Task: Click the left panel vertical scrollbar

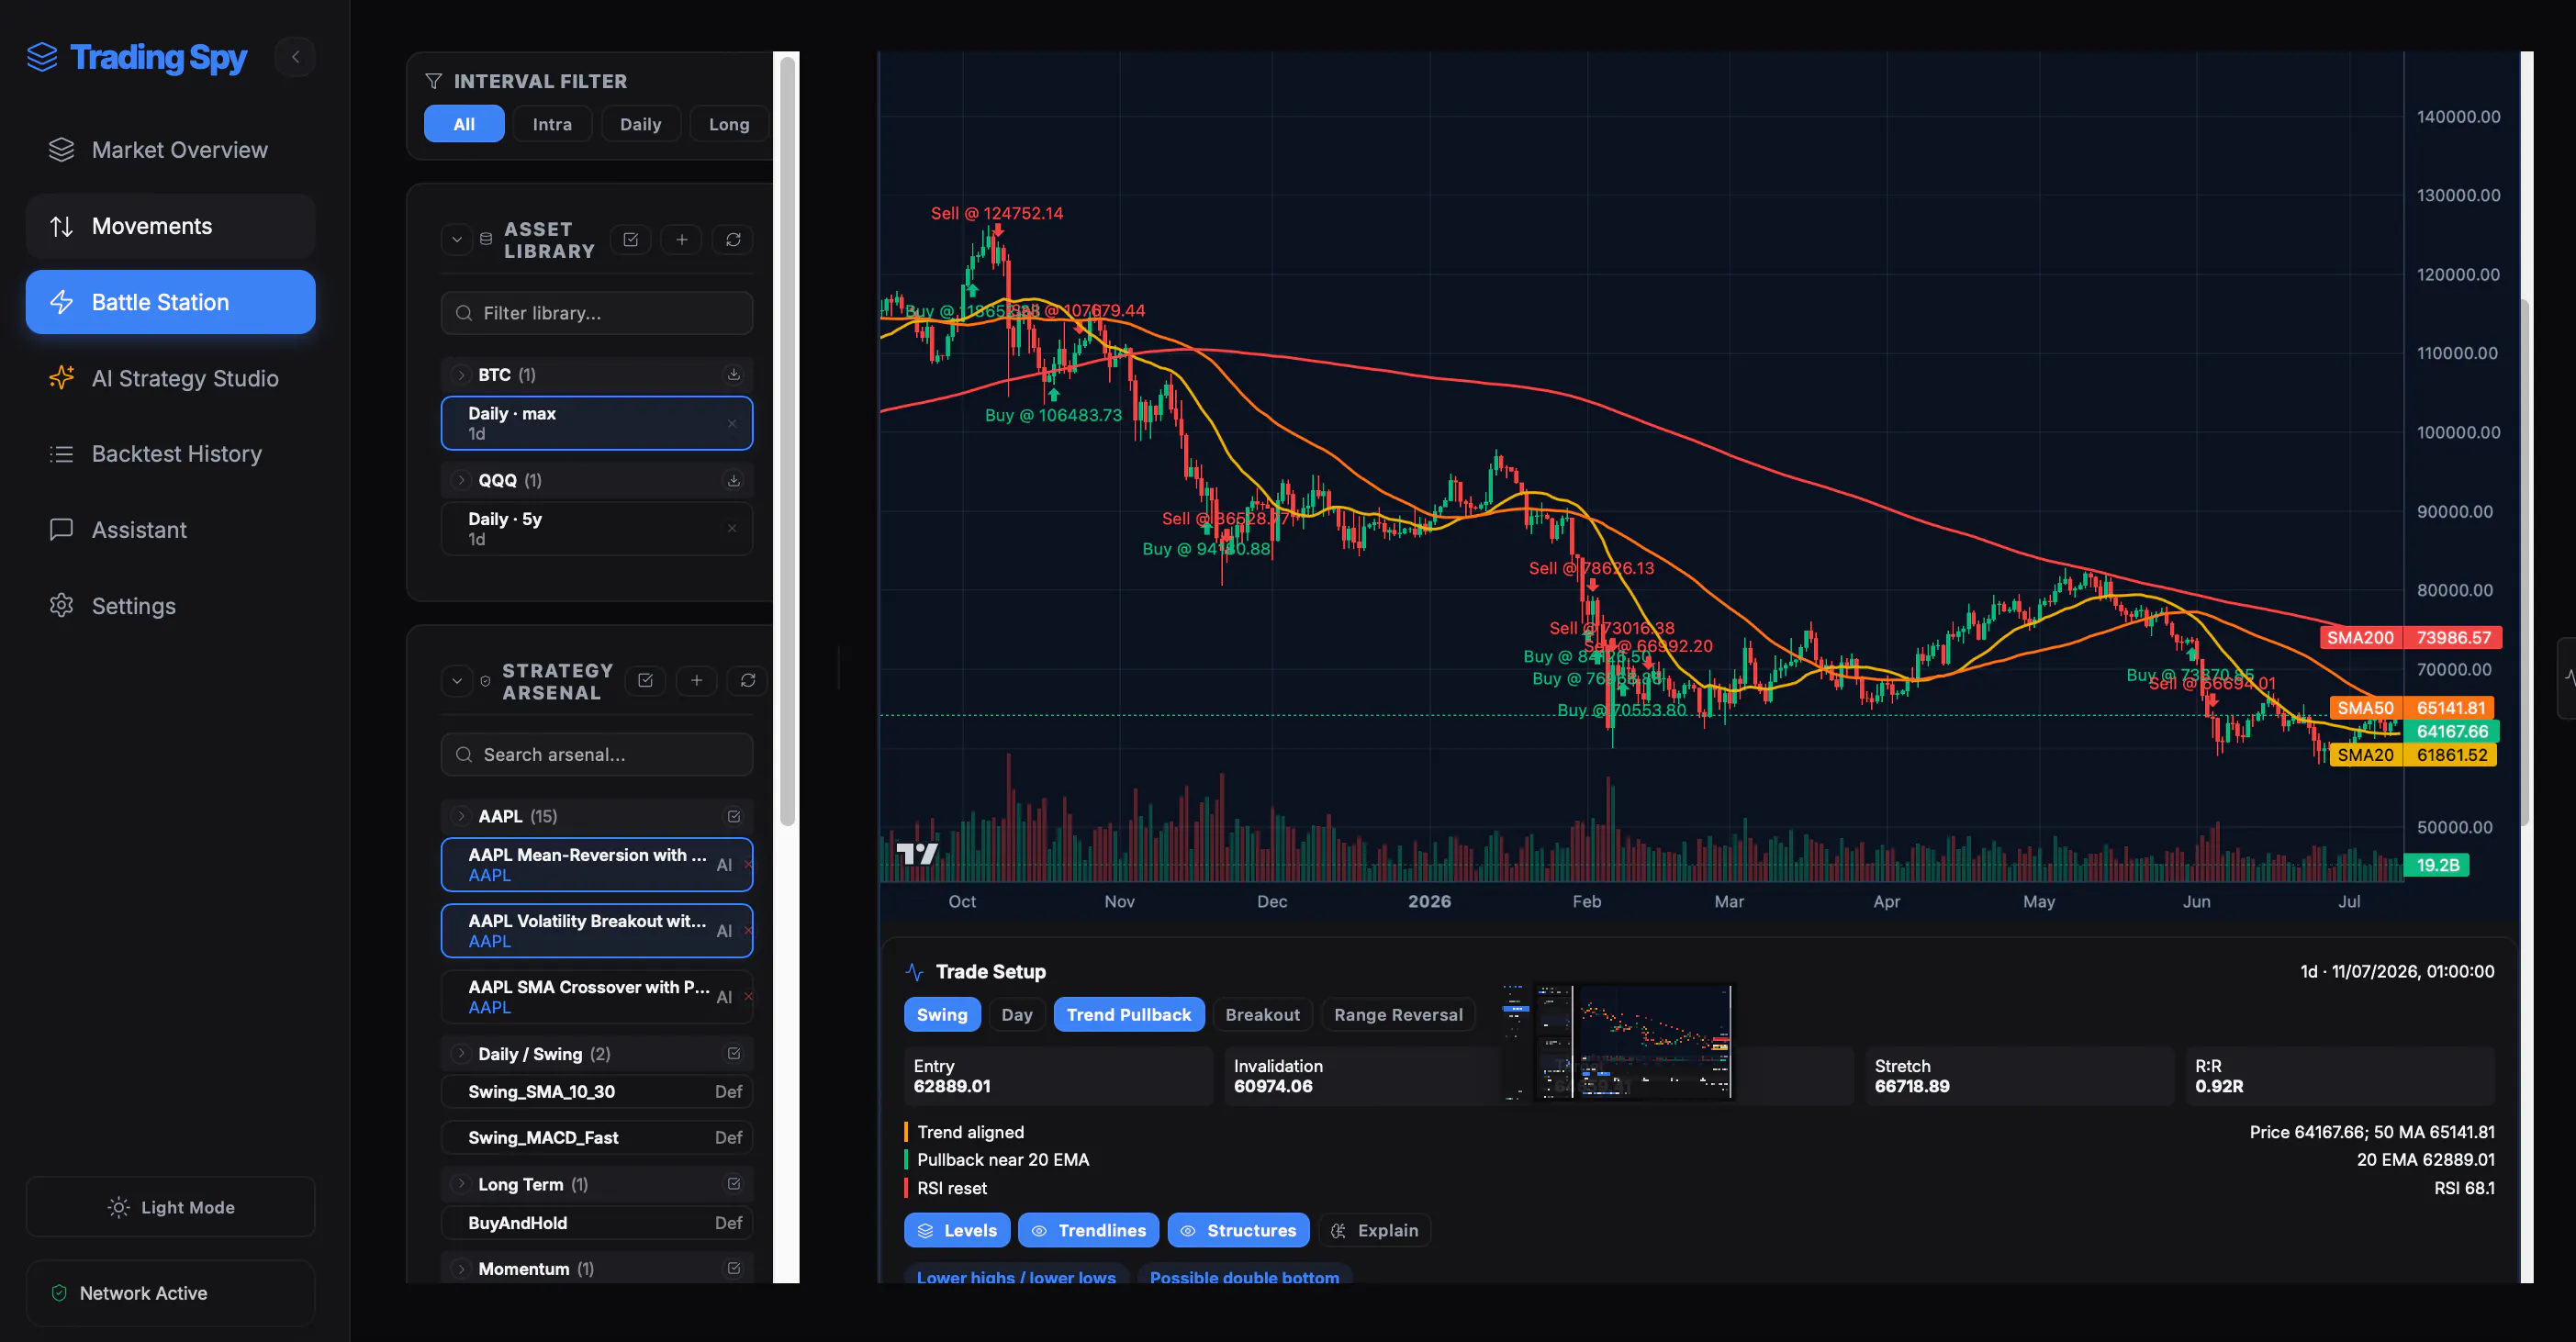Action: [x=787, y=440]
